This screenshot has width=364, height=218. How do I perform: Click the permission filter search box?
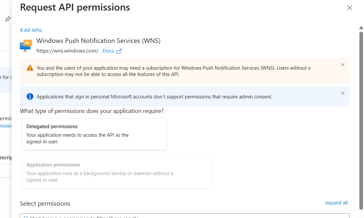point(185,216)
